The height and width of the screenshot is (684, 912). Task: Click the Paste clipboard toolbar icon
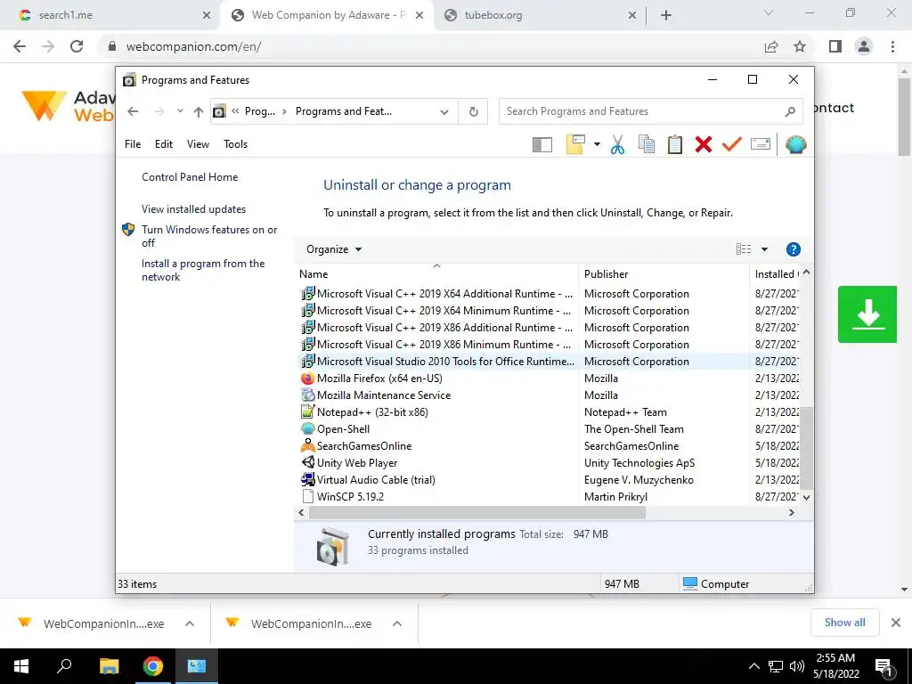click(x=675, y=144)
